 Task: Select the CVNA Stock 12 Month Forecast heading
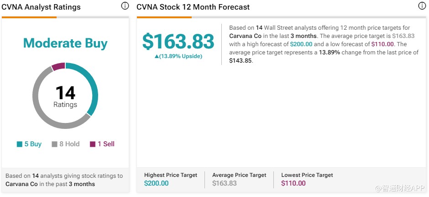(x=193, y=7)
